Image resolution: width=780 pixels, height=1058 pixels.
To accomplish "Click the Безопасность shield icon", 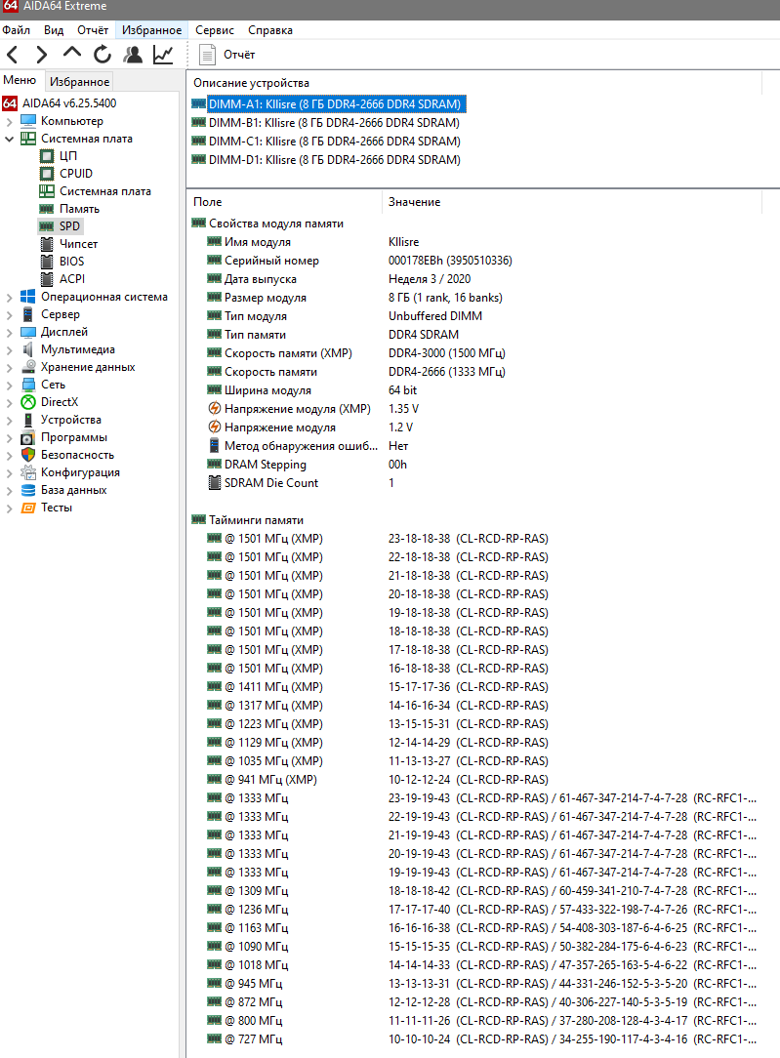I will coord(28,455).
